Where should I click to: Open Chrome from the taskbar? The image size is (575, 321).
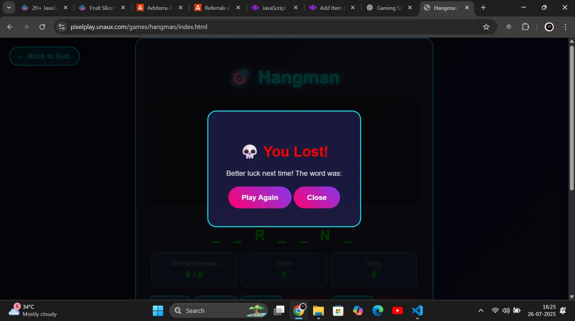tap(299, 310)
